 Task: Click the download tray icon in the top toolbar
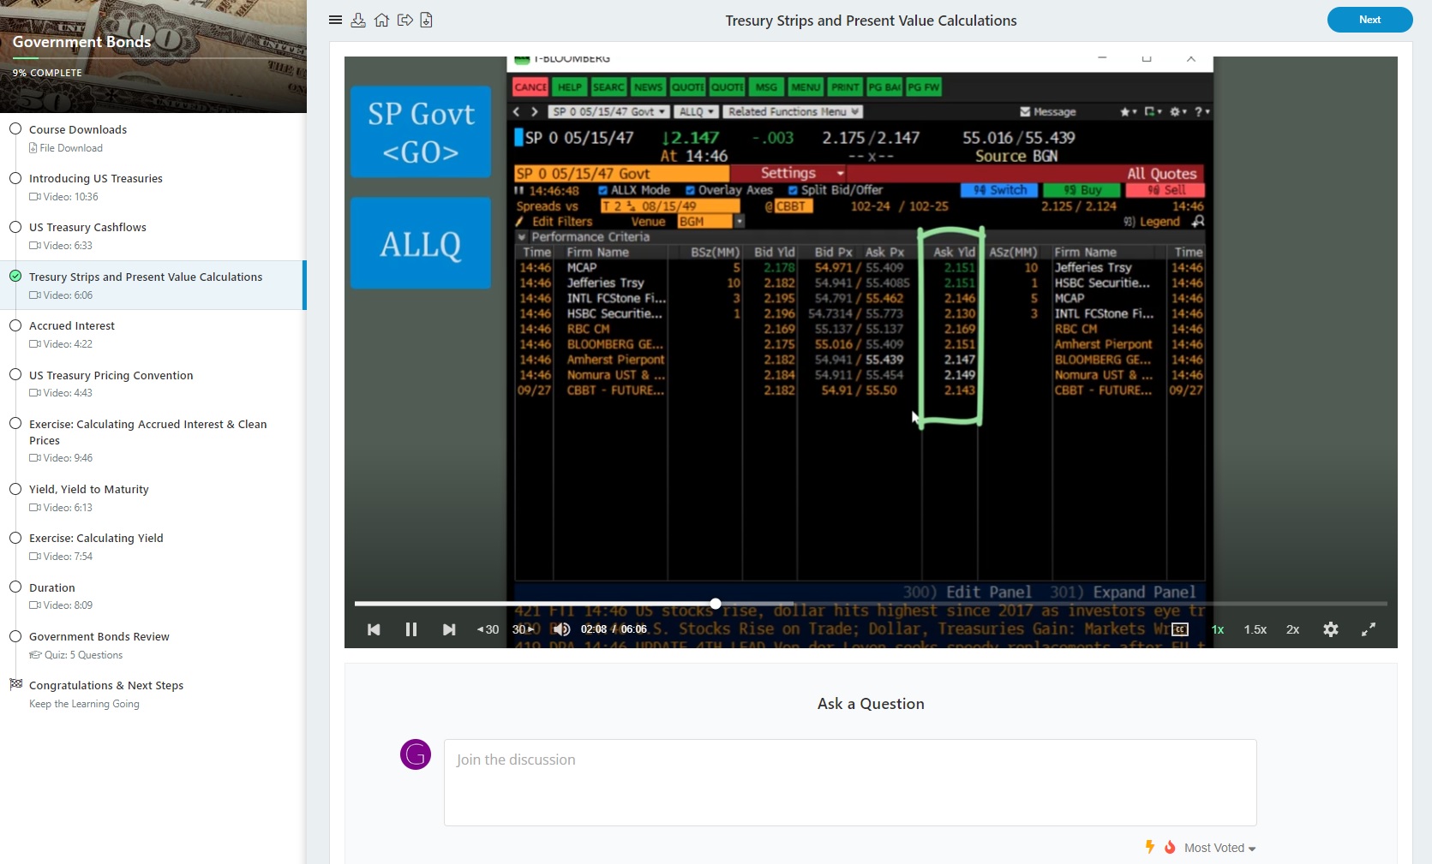pyautogui.click(x=358, y=20)
